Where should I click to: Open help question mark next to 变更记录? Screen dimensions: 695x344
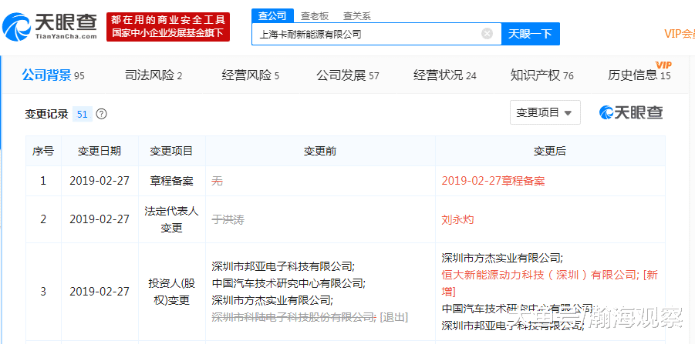pos(102,114)
